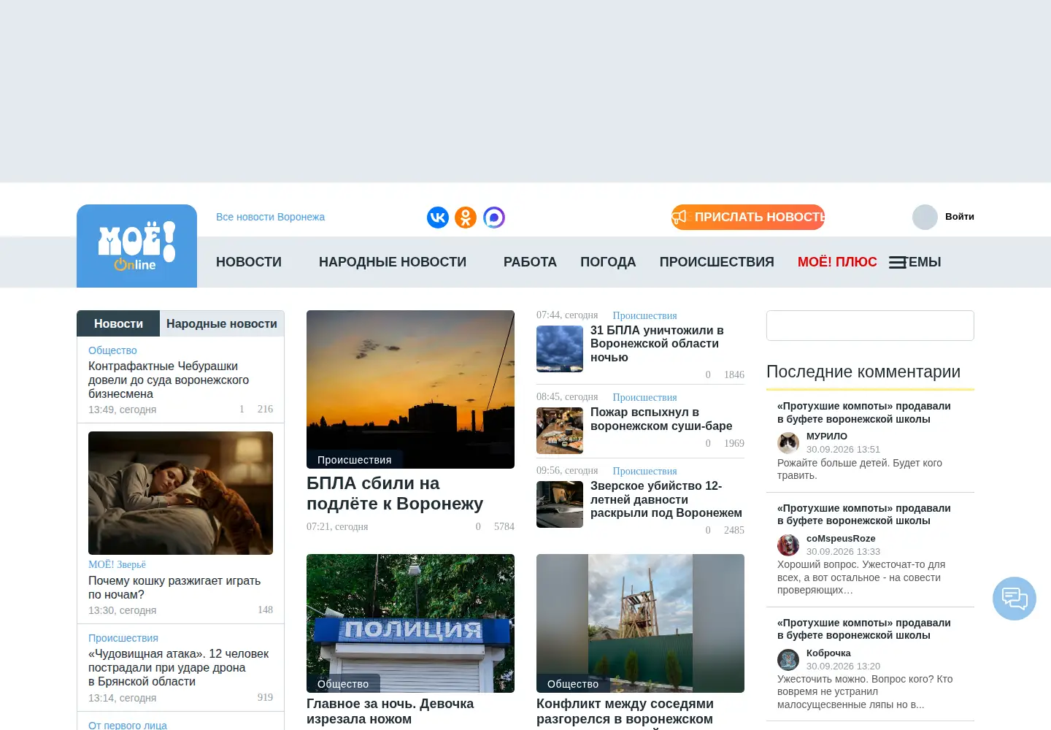Click 'Последние комментарии' heading
This screenshot has width=1051, height=730.
click(x=863, y=372)
